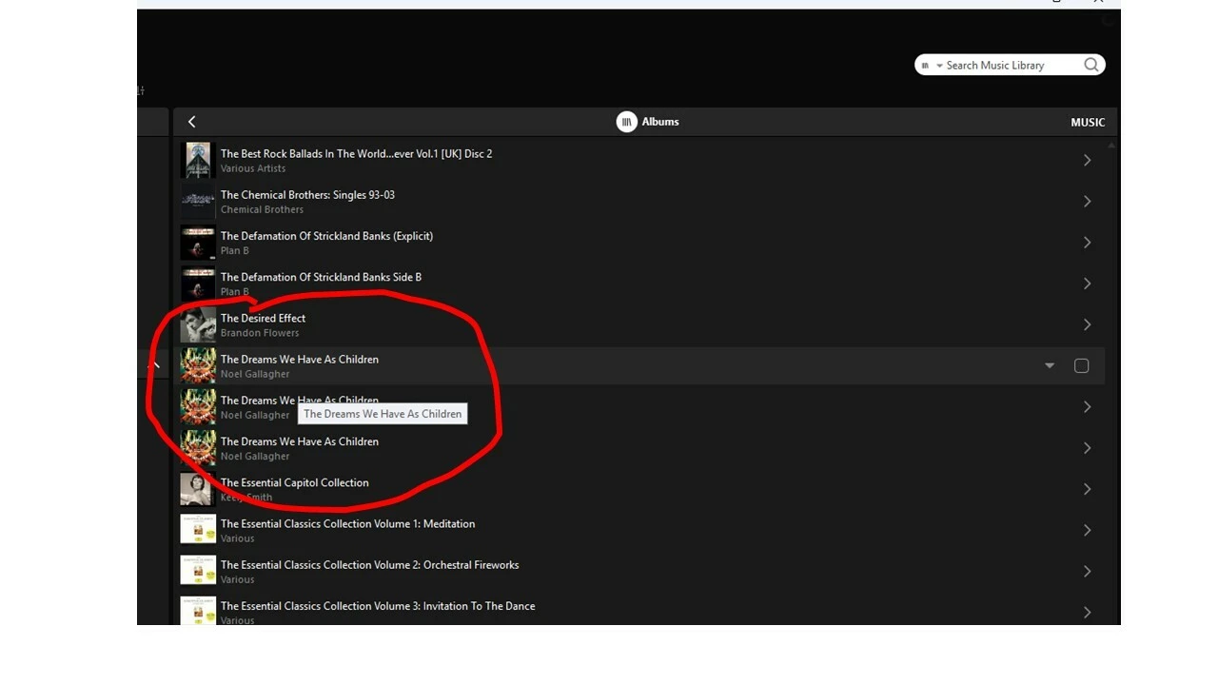Open 'The Defamation Of Strickland Banks (Explicit)' title
This screenshot has height=685, width=1218.
tap(326, 236)
